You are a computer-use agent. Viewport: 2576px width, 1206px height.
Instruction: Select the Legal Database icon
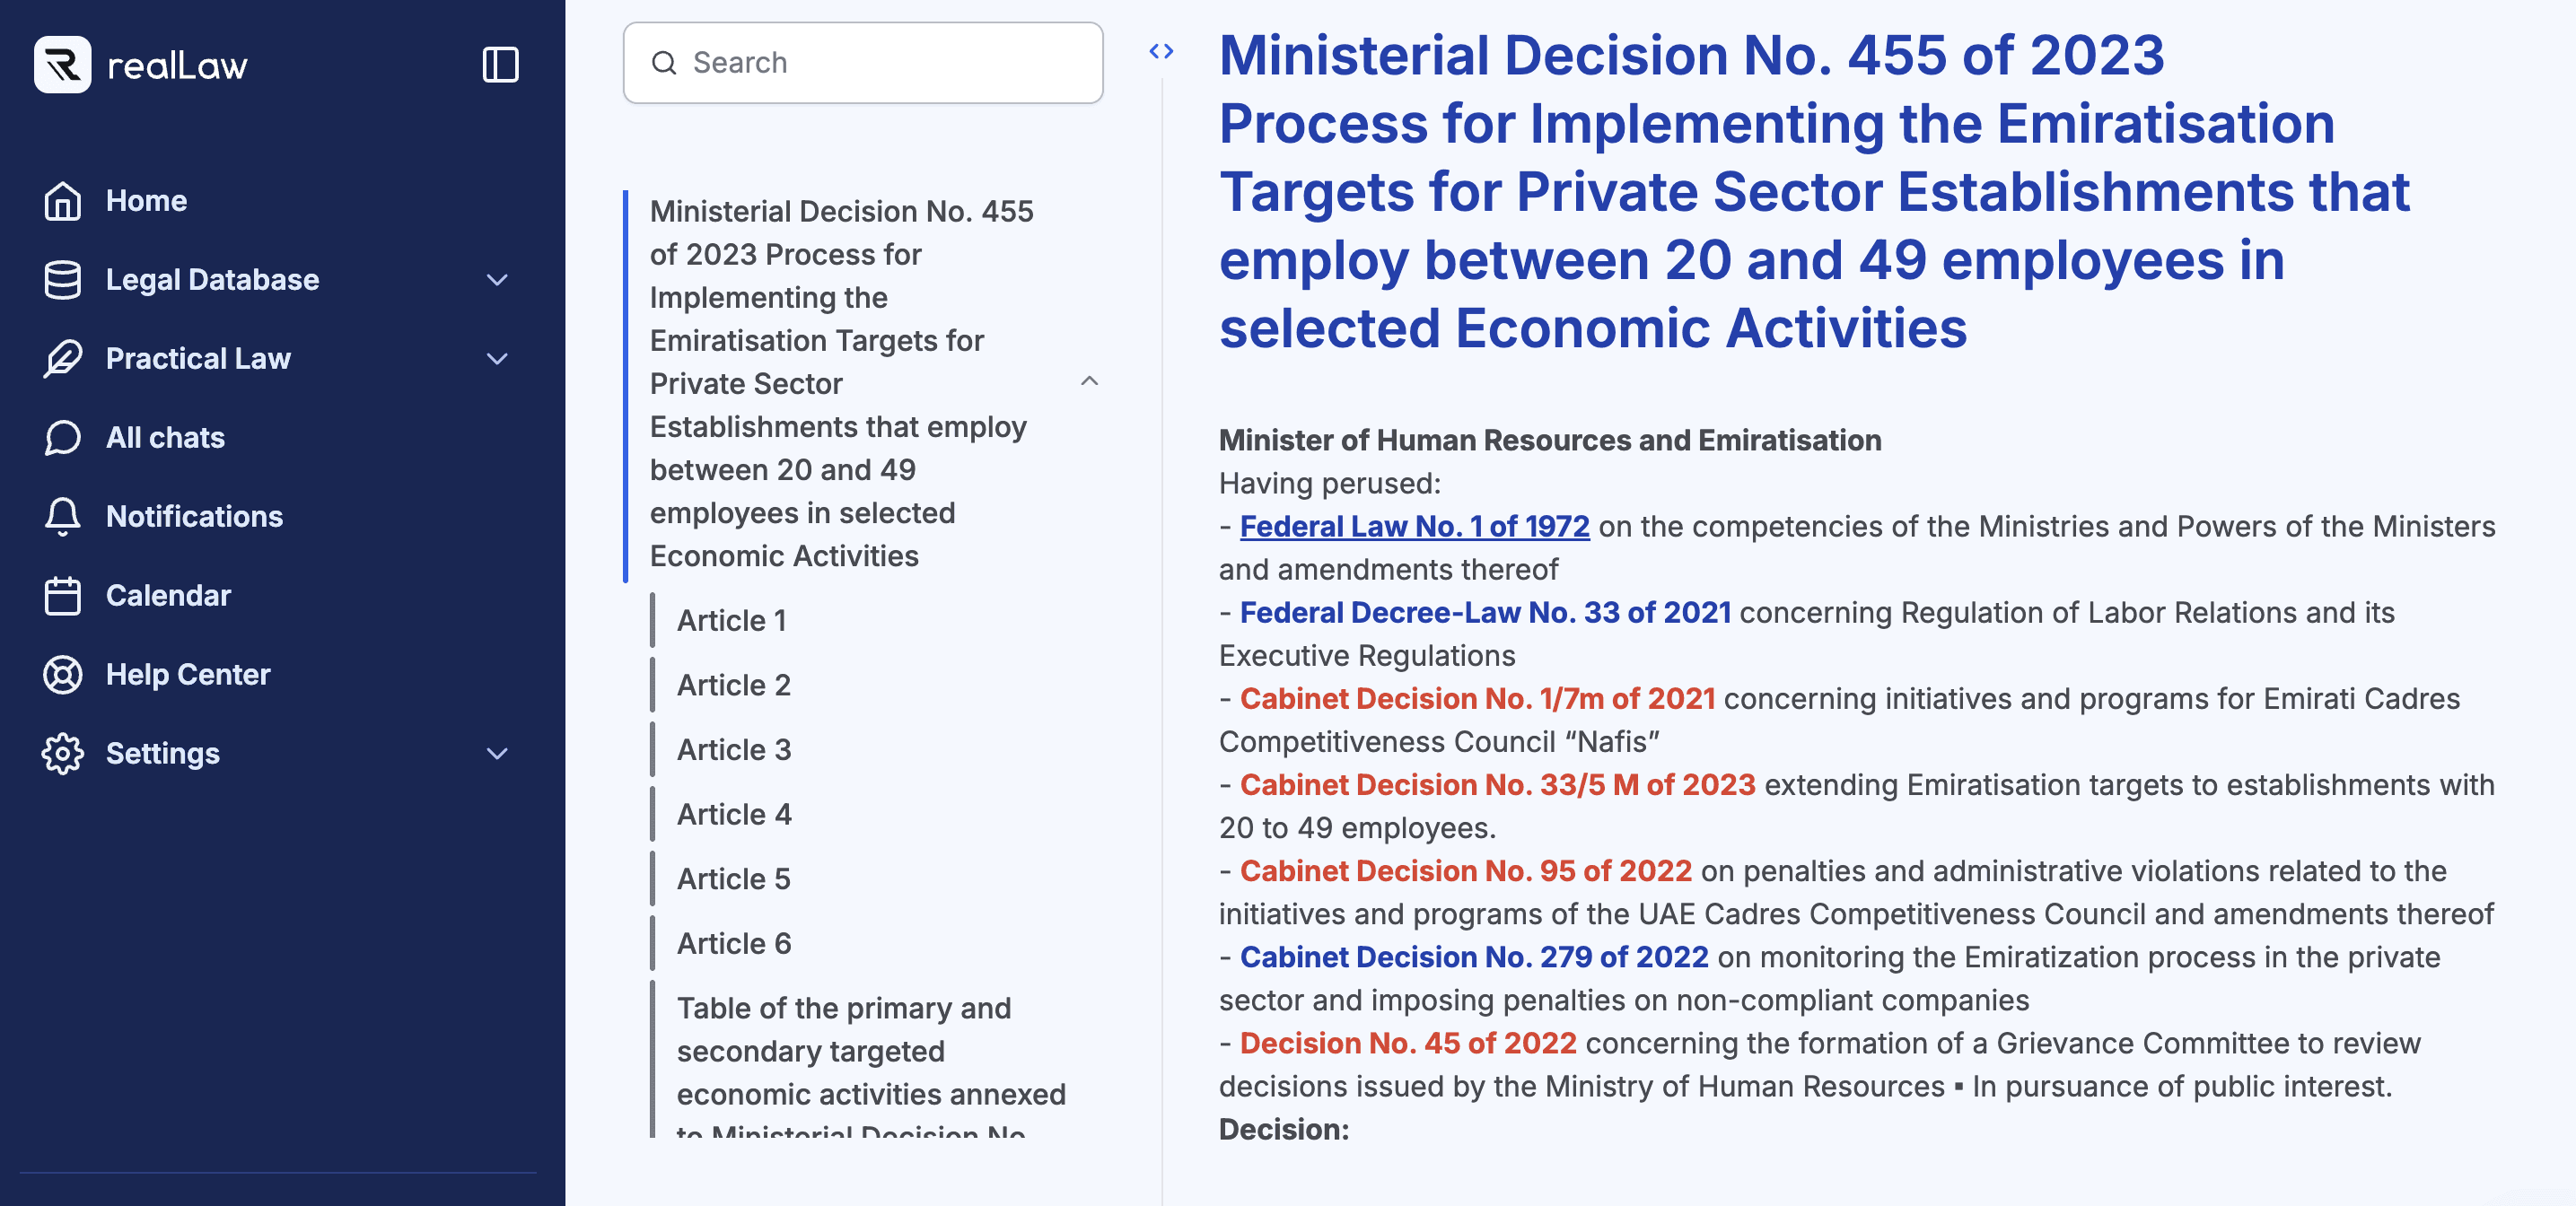pyautogui.click(x=63, y=279)
